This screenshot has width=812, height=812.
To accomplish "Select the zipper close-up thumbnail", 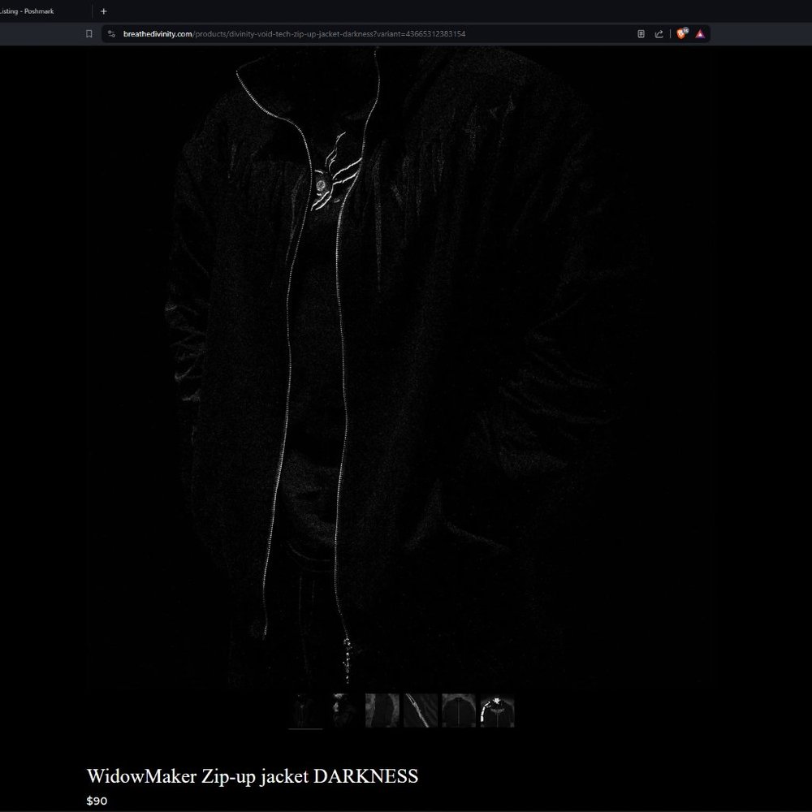I will click(420, 709).
